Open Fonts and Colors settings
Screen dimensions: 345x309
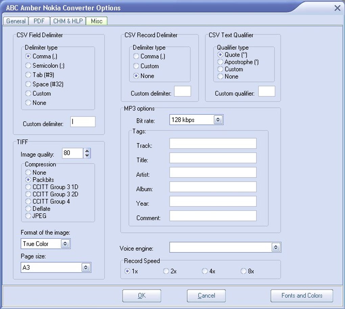(x=302, y=295)
